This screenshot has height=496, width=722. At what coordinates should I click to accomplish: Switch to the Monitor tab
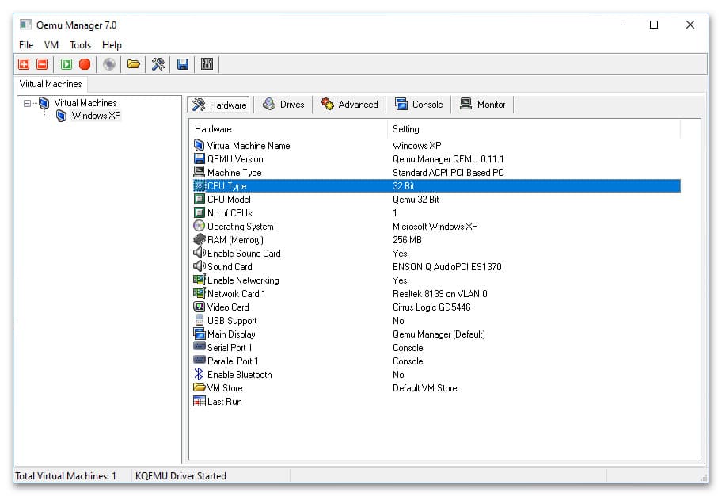pos(483,105)
